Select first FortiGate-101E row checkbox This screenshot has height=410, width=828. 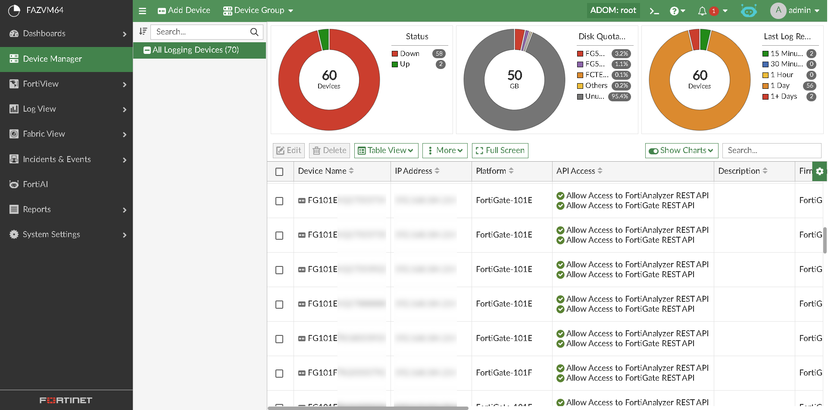pyautogui.click(x=279, y=201)
